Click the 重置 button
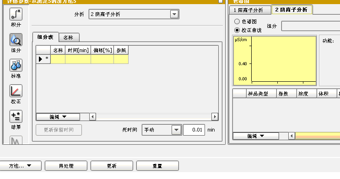The width and height of the screenshot is (340, 179). (157, 166)
